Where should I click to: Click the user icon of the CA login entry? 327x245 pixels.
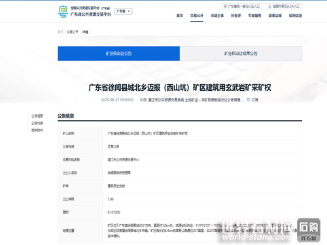[x=269, y=7]
